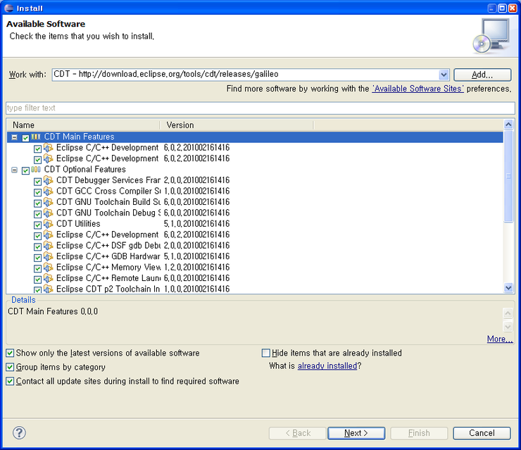The height and width of the screenshot is (450, 521).
Task: Click the Details pane scroll down arrow
Action: (x=508, y=327)
